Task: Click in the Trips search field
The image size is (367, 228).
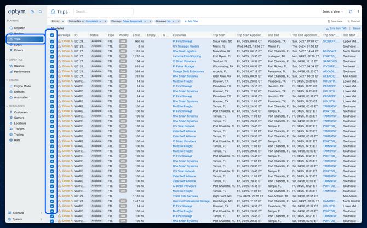Action: [x=104, y=11]
